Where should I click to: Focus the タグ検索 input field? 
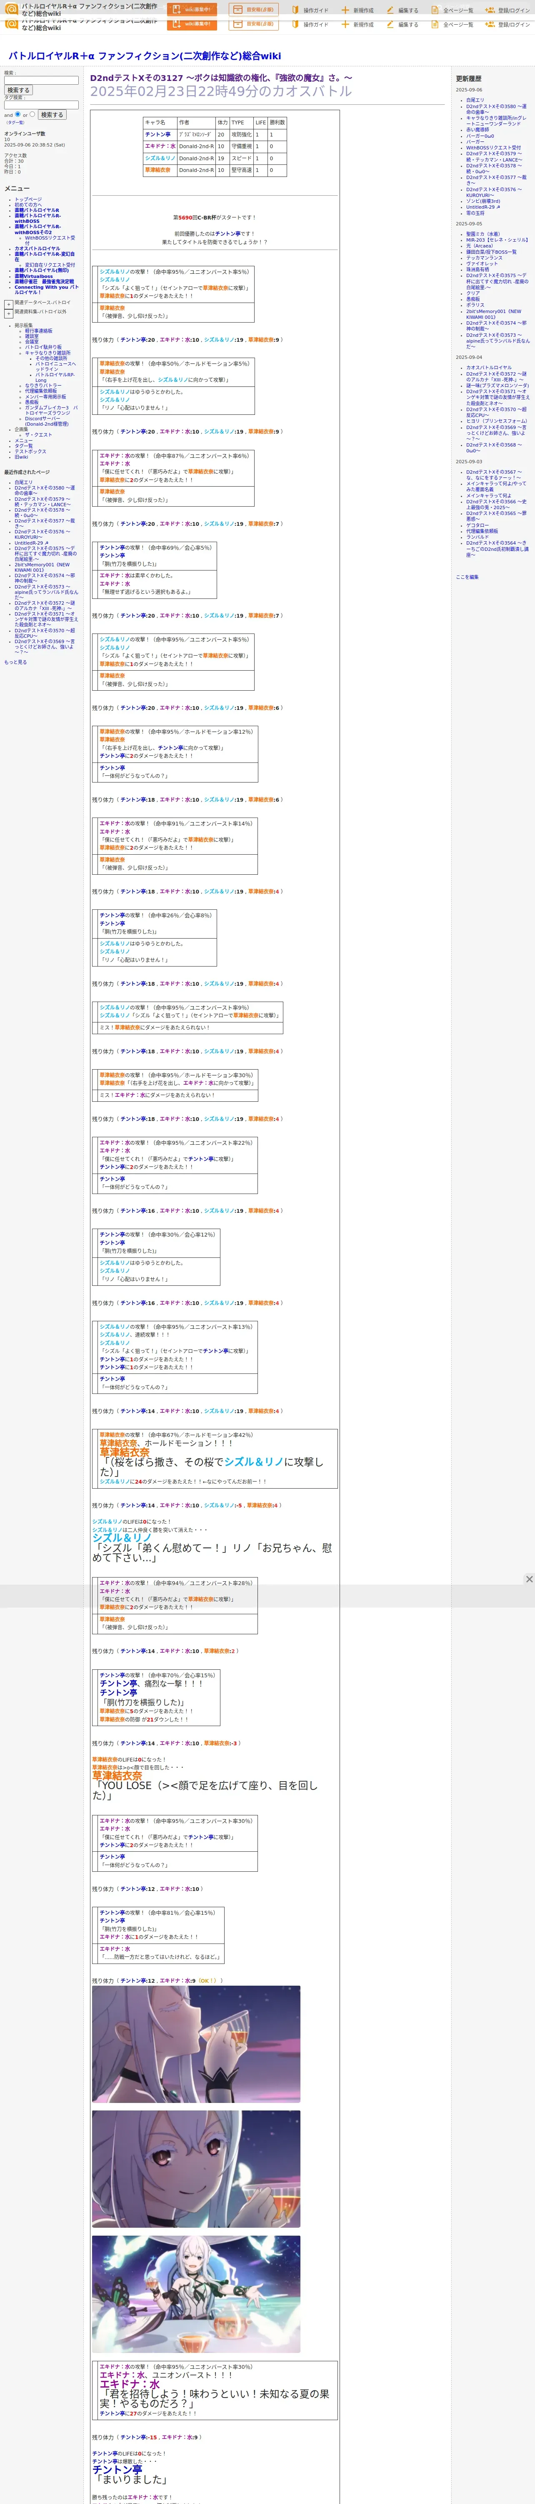coord(41,105)
